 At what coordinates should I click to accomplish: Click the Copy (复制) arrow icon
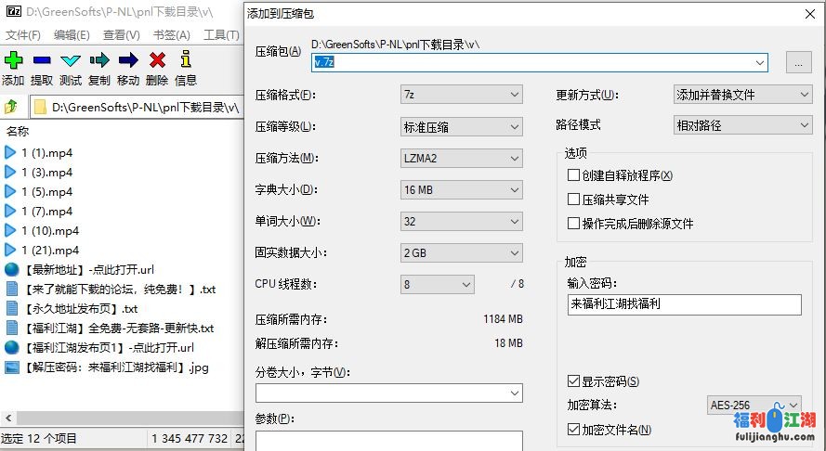[x=99, y=60]
